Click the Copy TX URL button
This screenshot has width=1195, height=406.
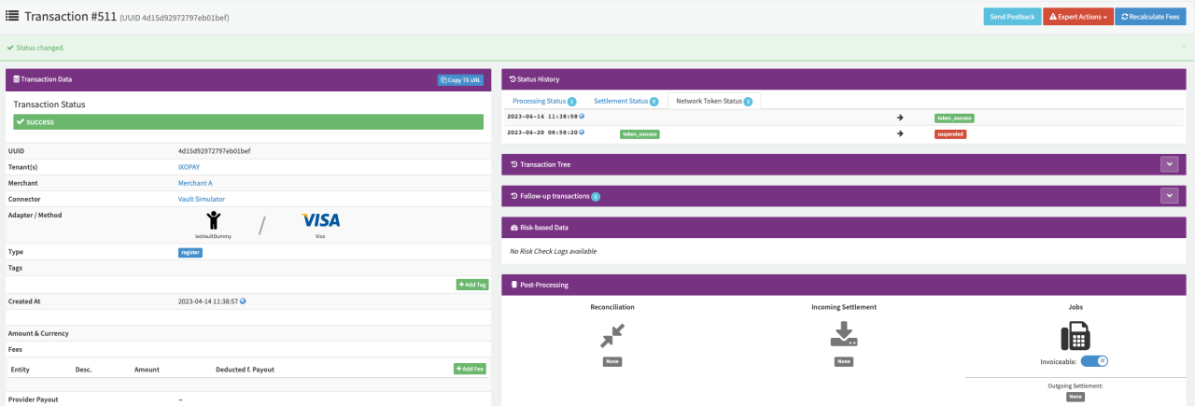point(461,79)
